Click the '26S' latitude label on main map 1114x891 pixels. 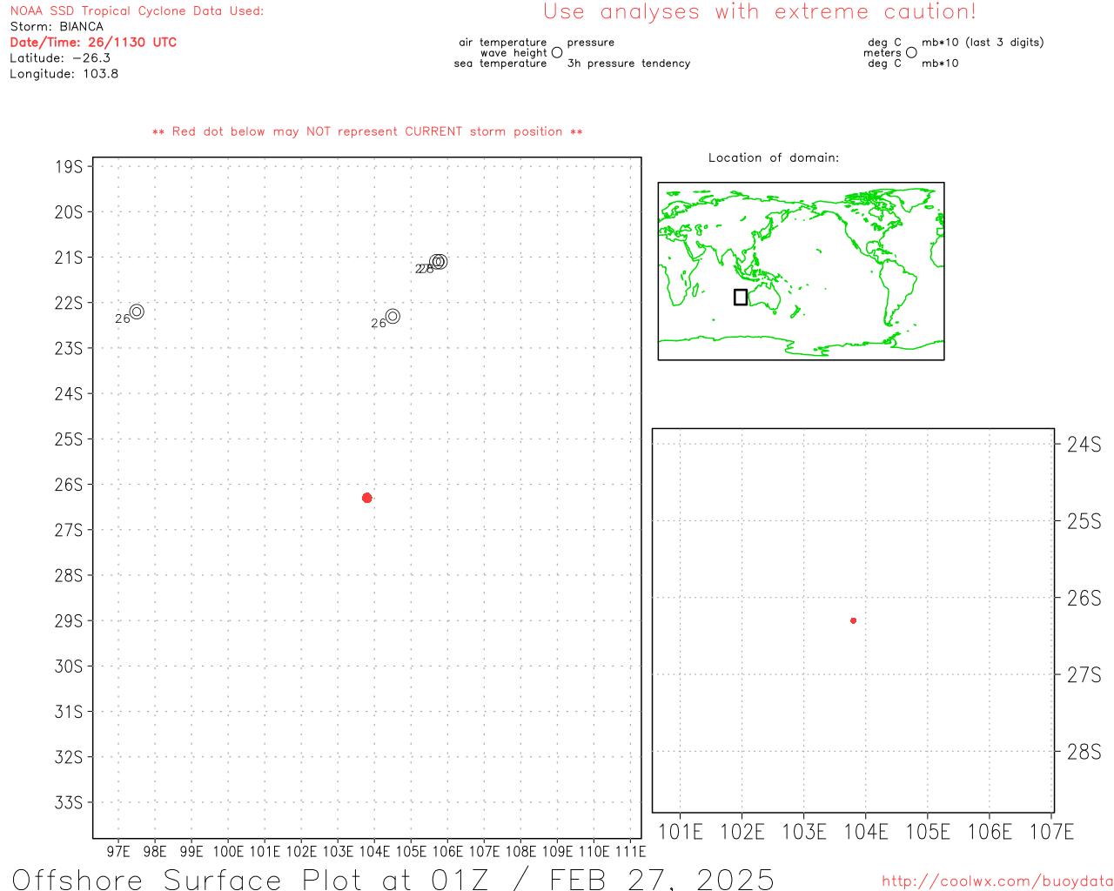pyautogui.click(x=69, y=485)
